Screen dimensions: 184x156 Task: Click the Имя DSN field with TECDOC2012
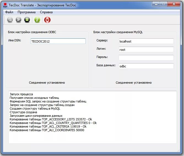[x=58, y=41]
